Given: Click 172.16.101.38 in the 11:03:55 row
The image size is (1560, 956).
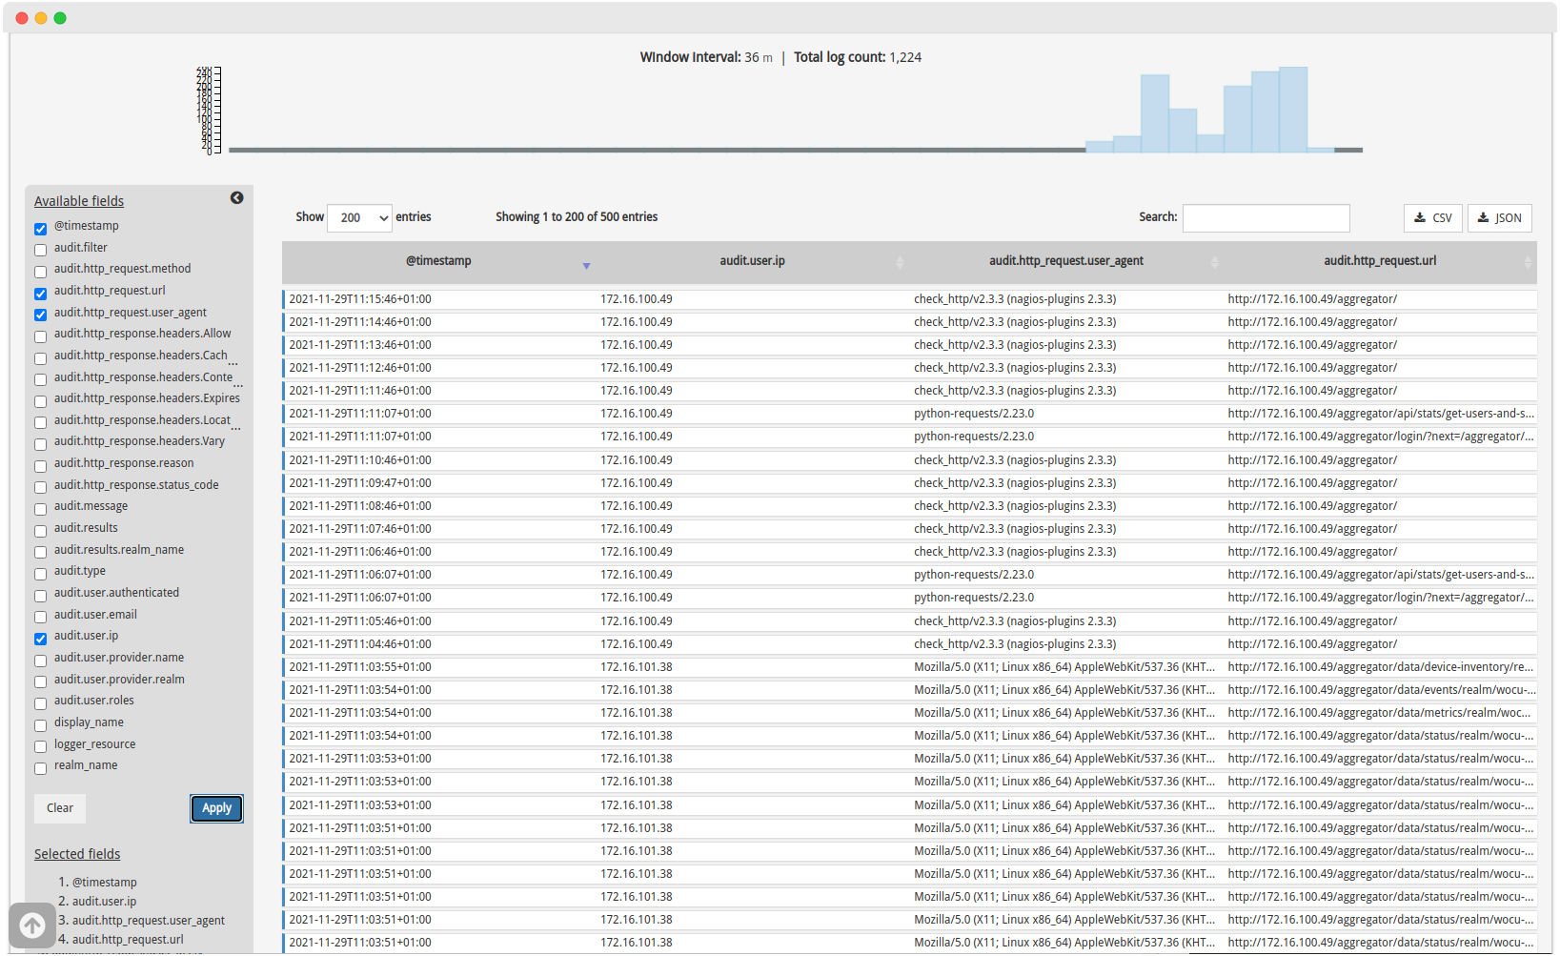Looking at the screenshot, I should tap(636, 667).
